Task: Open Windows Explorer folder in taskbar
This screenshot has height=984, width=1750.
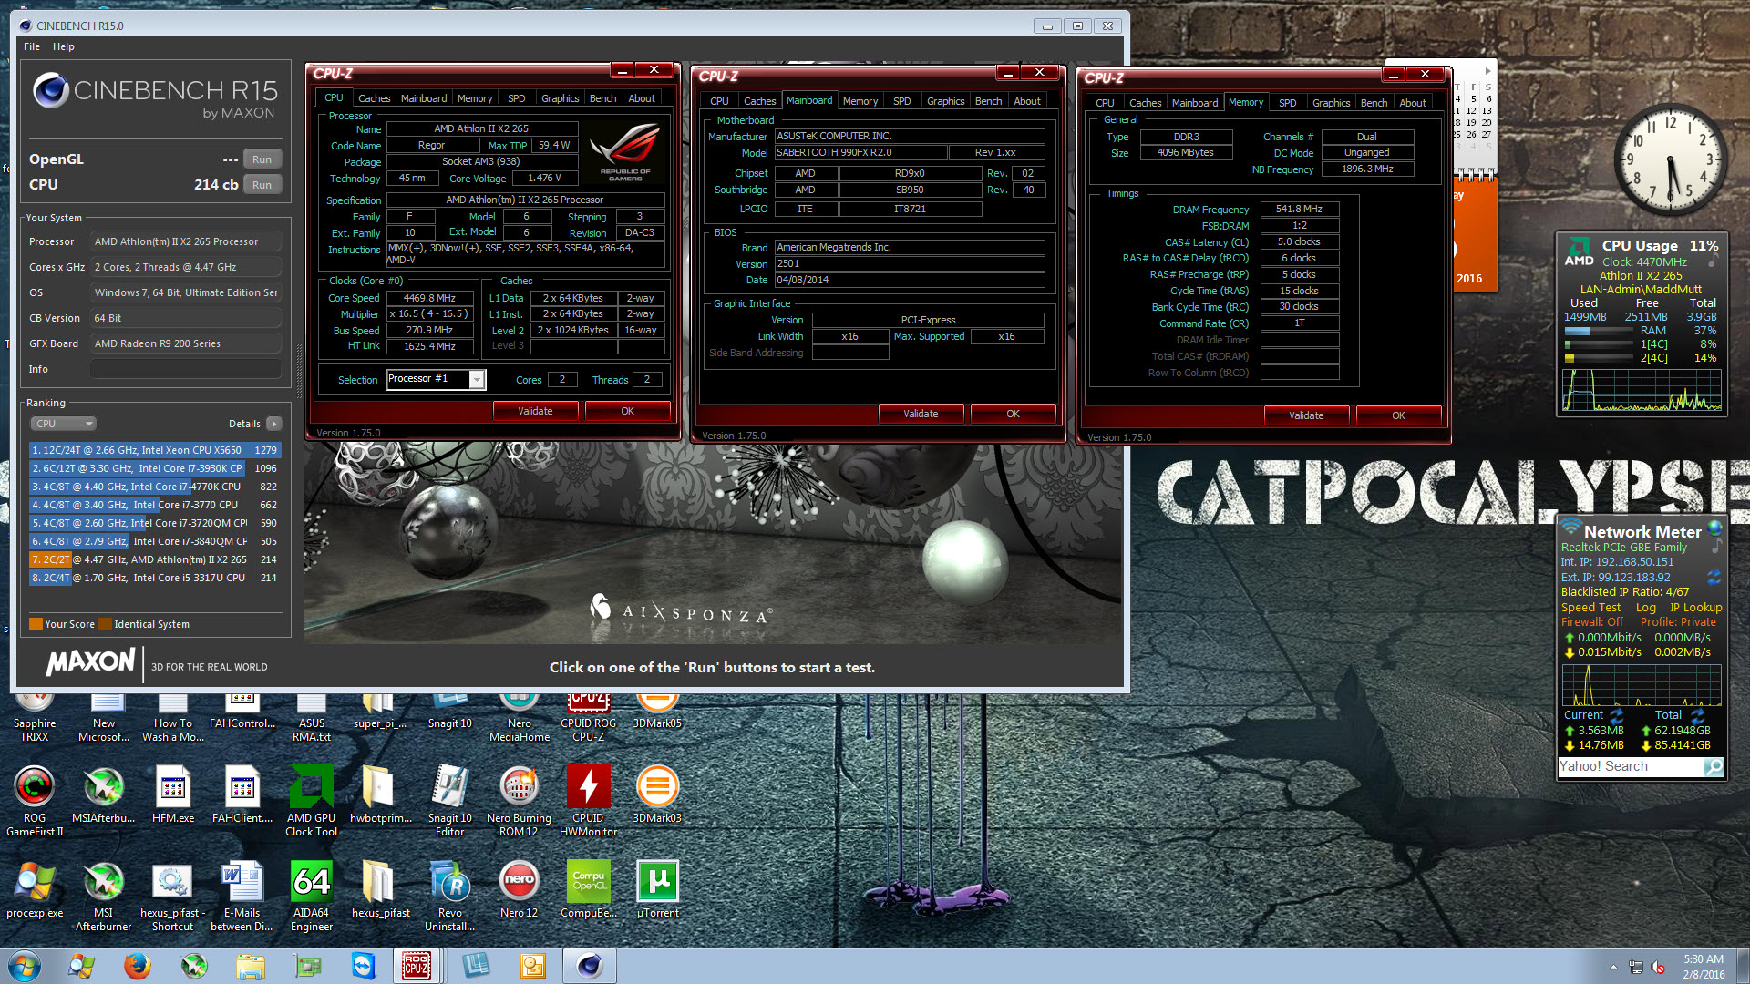Action: click(251, 966)
